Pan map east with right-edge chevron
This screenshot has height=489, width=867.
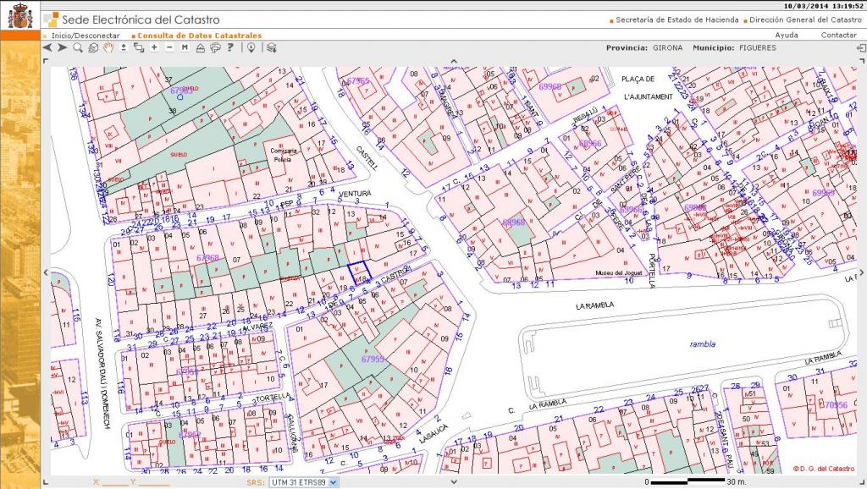(x=861, y=271)
